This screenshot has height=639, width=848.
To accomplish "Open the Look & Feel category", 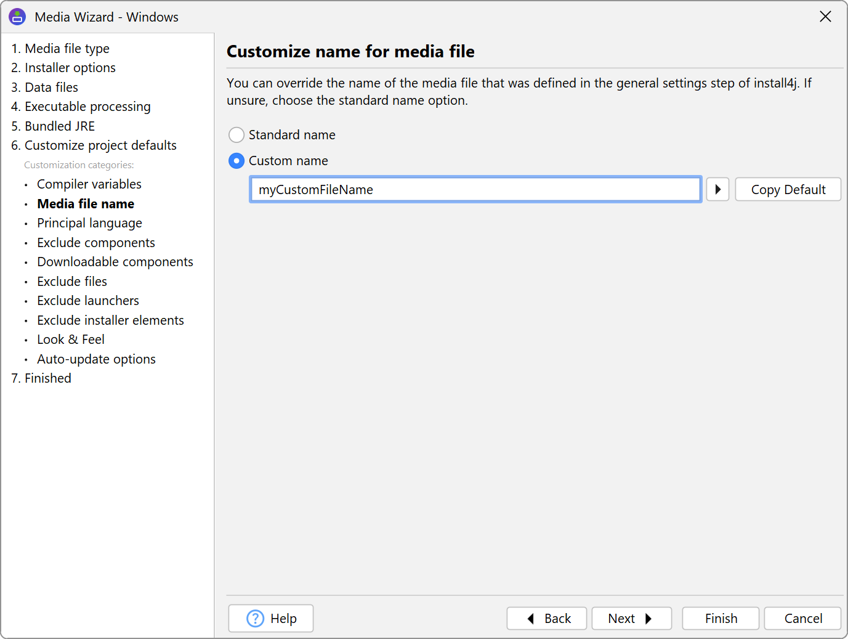I will pos(71,340).
